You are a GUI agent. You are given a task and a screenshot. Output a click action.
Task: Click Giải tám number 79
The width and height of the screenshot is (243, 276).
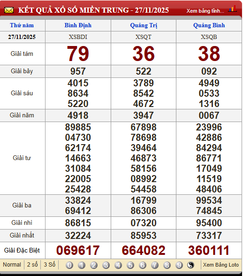click(x=78, y=54)
